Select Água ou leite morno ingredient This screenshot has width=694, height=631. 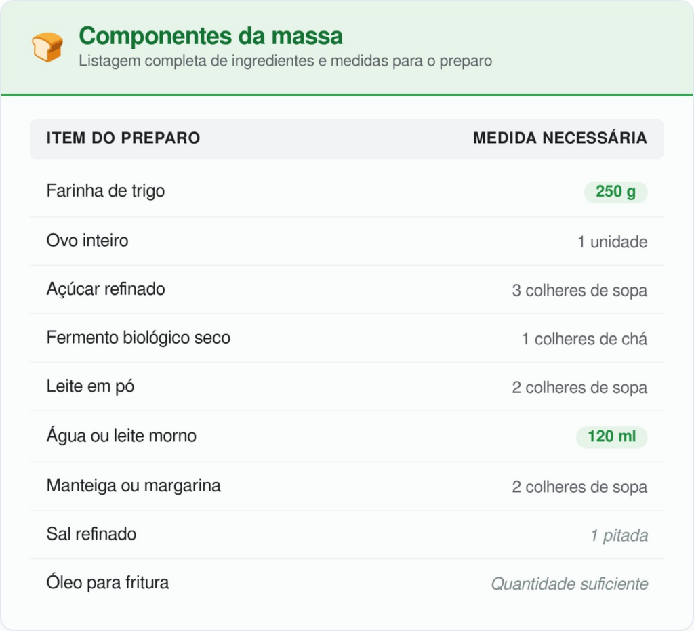pos(121,436)
